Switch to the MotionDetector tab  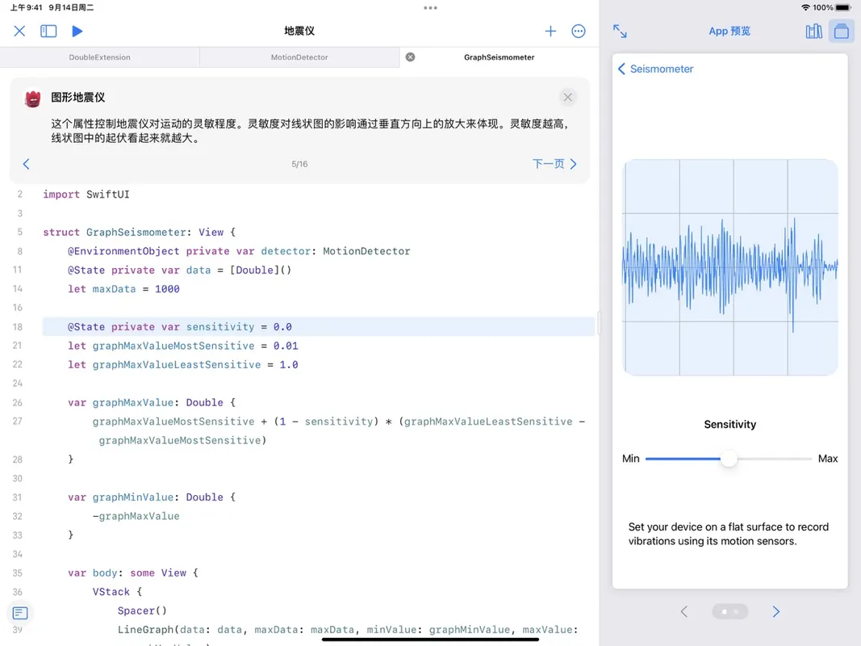point(299,57)
